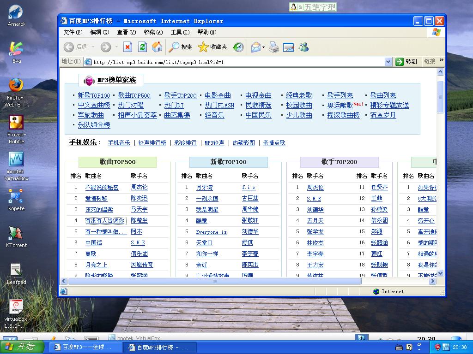Screen dimensions: 473x354
Task: Open Messenger people icon in toolbar
Action: [304, 47]
